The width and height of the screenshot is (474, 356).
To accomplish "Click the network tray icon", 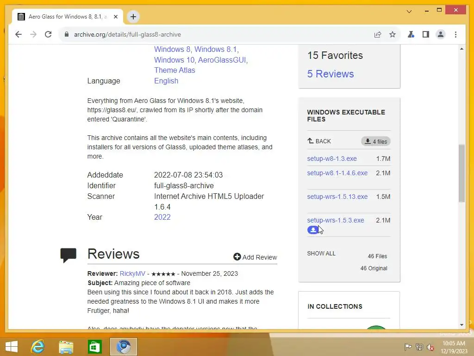I will (x=419, y=347).
